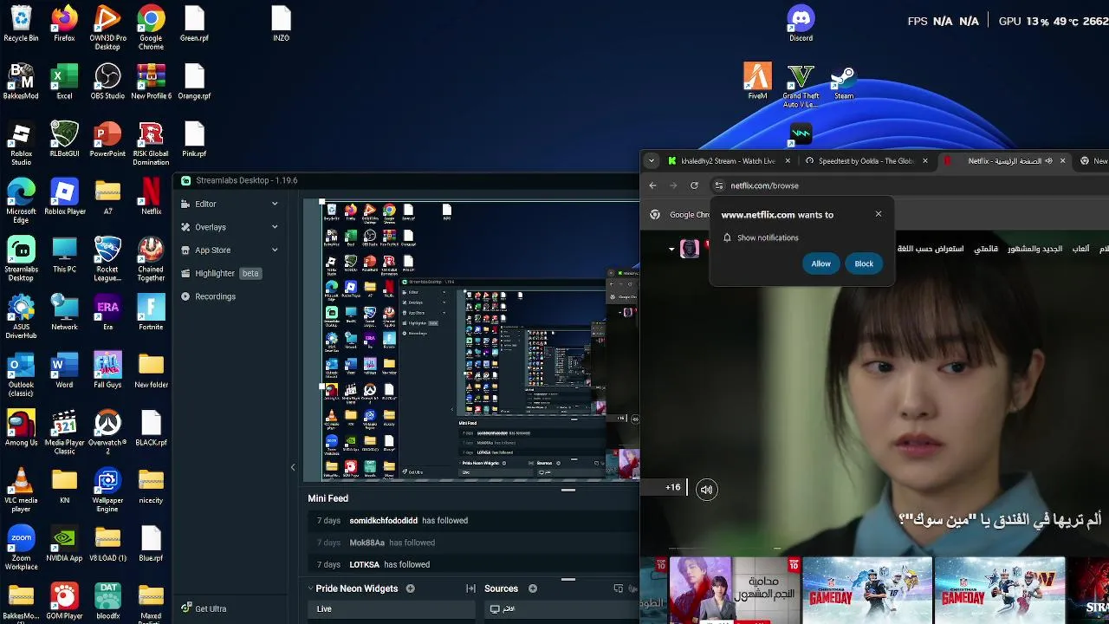This screenshot has width=1109, height=624.
Task: Select the Live scene in Streamlabs
Action: pos(392,609)
